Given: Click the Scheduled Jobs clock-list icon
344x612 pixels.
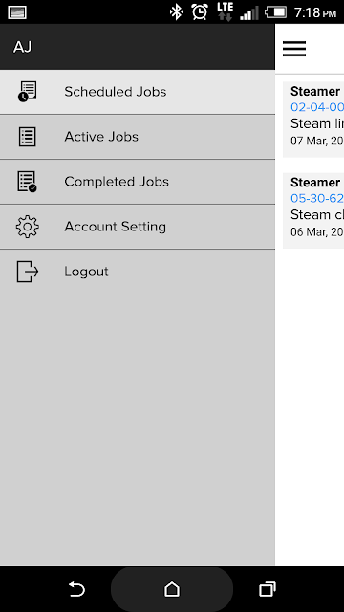Looking at the screenshot, I should pyautogui.click(x=28, y=92).
